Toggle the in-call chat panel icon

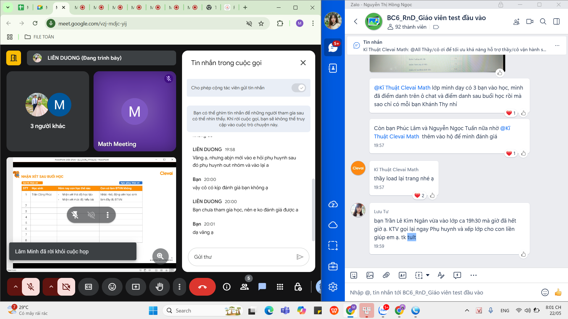(x=262, y=287)
